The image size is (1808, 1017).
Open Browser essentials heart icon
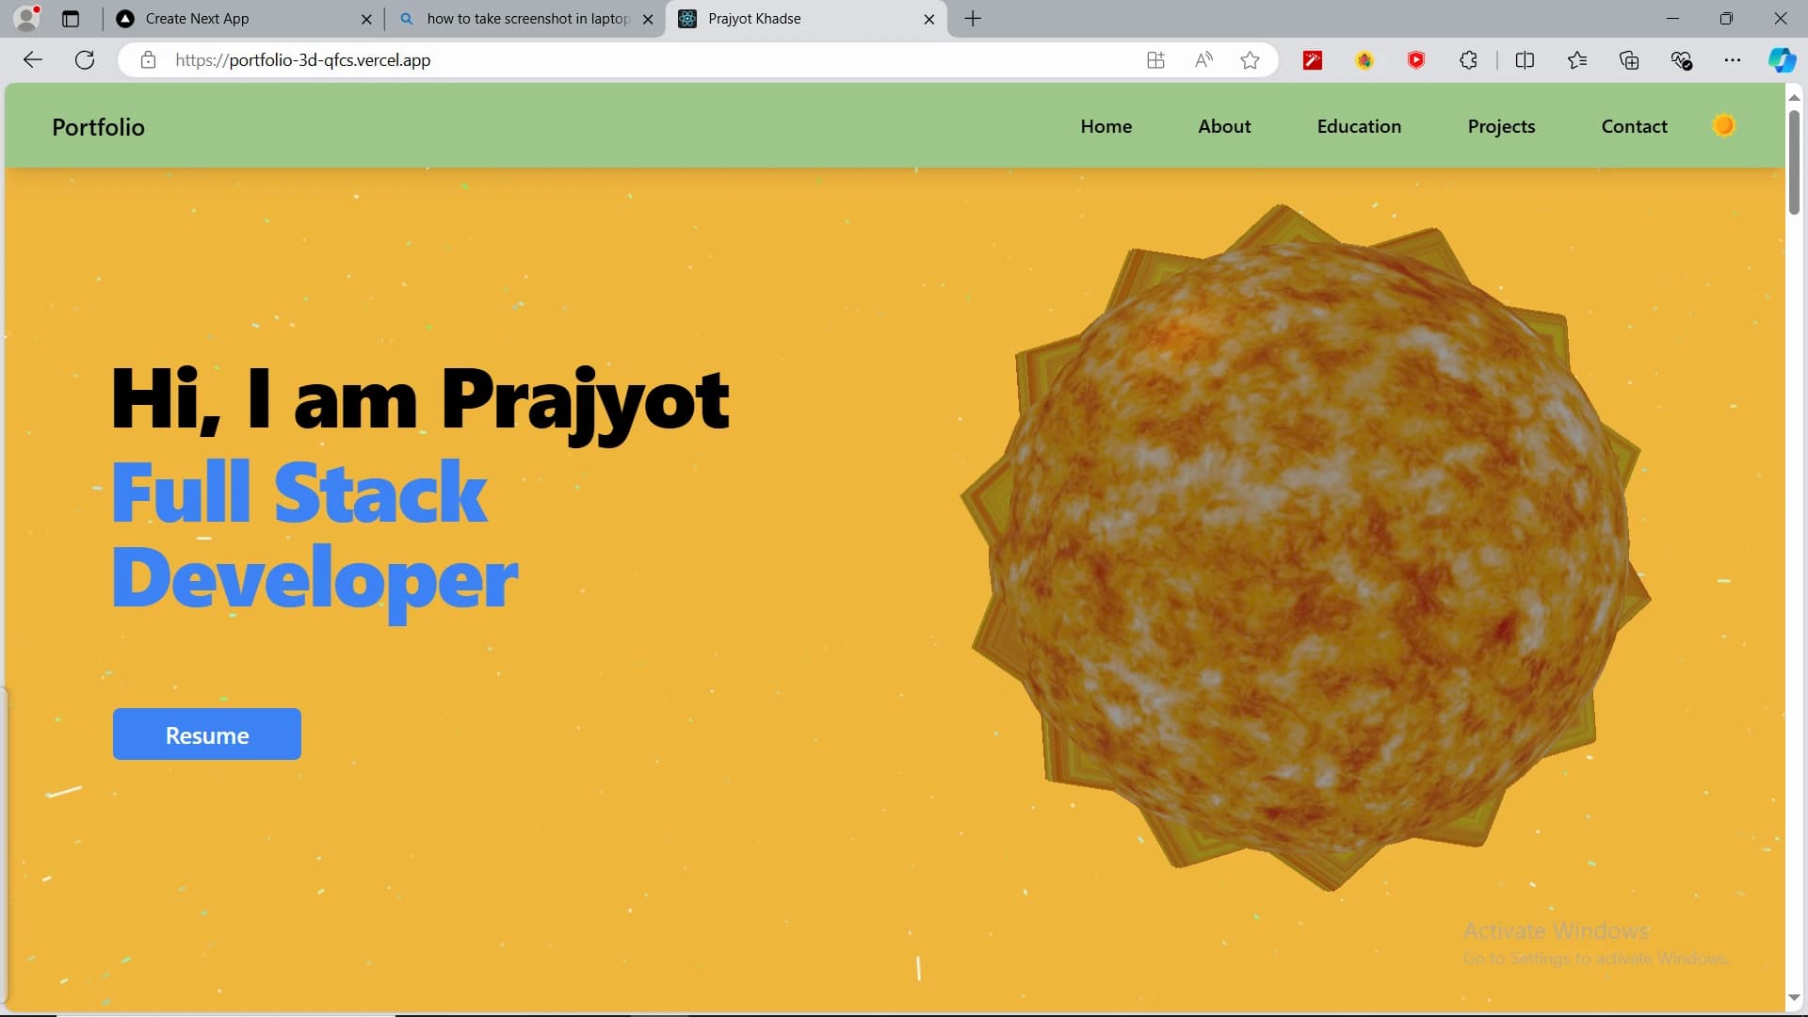1682,60
